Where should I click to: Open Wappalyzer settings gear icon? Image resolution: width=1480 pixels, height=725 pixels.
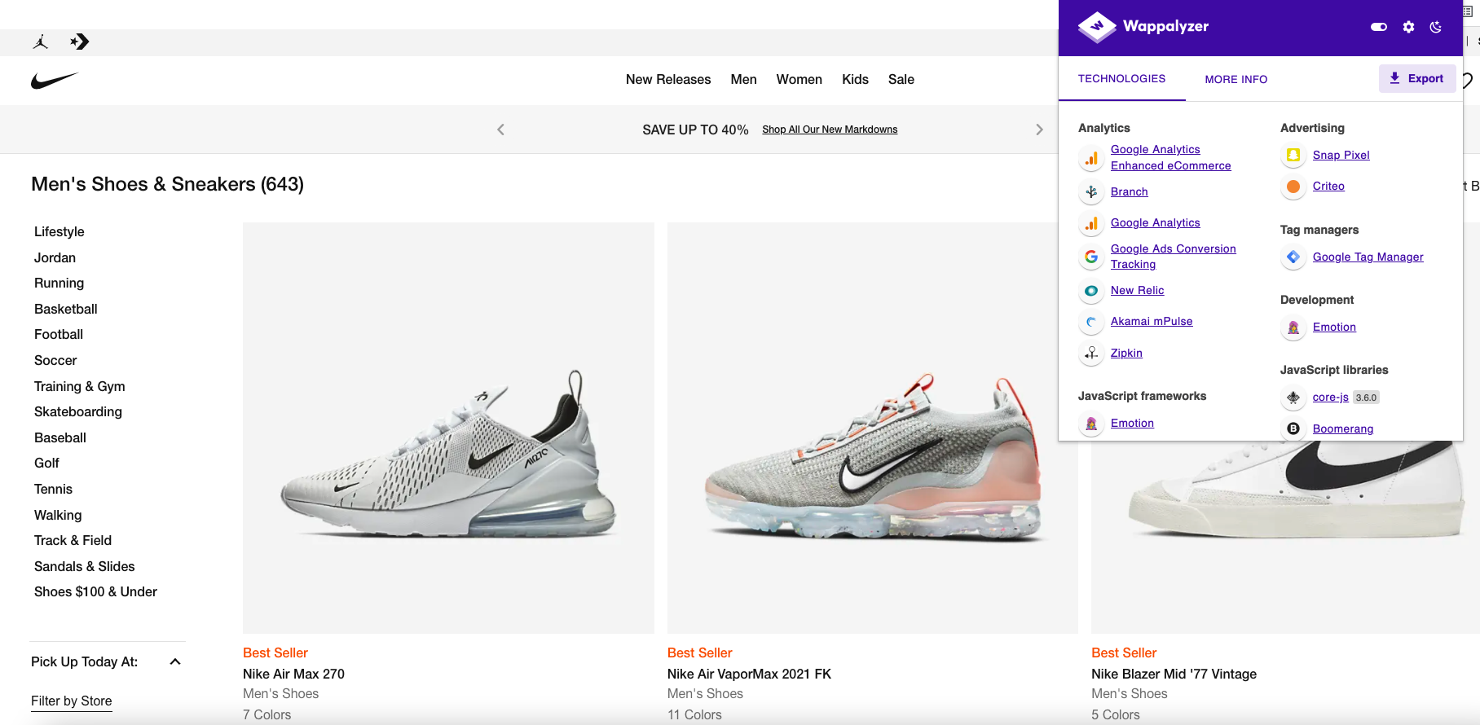click(x=1408, y=27)
